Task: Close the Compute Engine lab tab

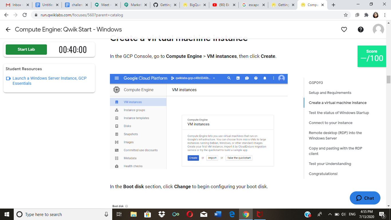Action: tap(323, 5)
